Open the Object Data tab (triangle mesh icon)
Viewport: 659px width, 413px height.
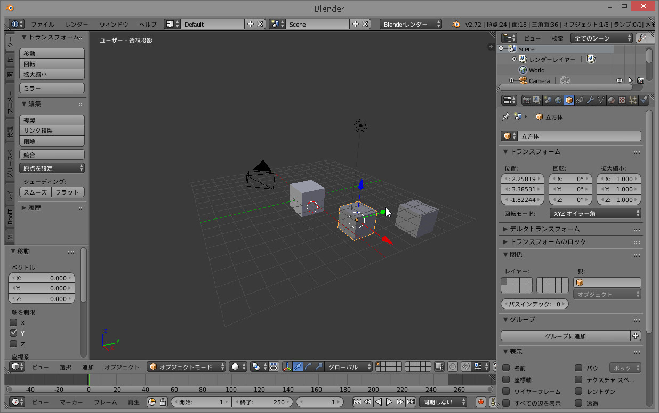(x=601, y=100)
